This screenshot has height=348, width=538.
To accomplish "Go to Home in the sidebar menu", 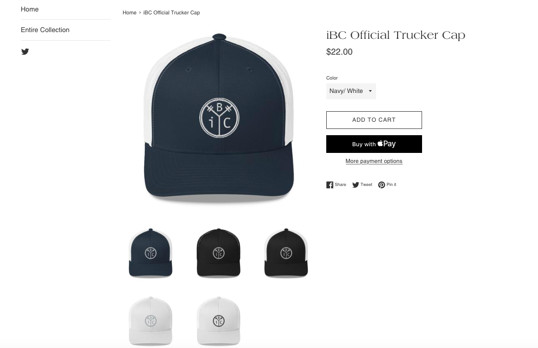I will pyautogui.click(x=30, y=9).
